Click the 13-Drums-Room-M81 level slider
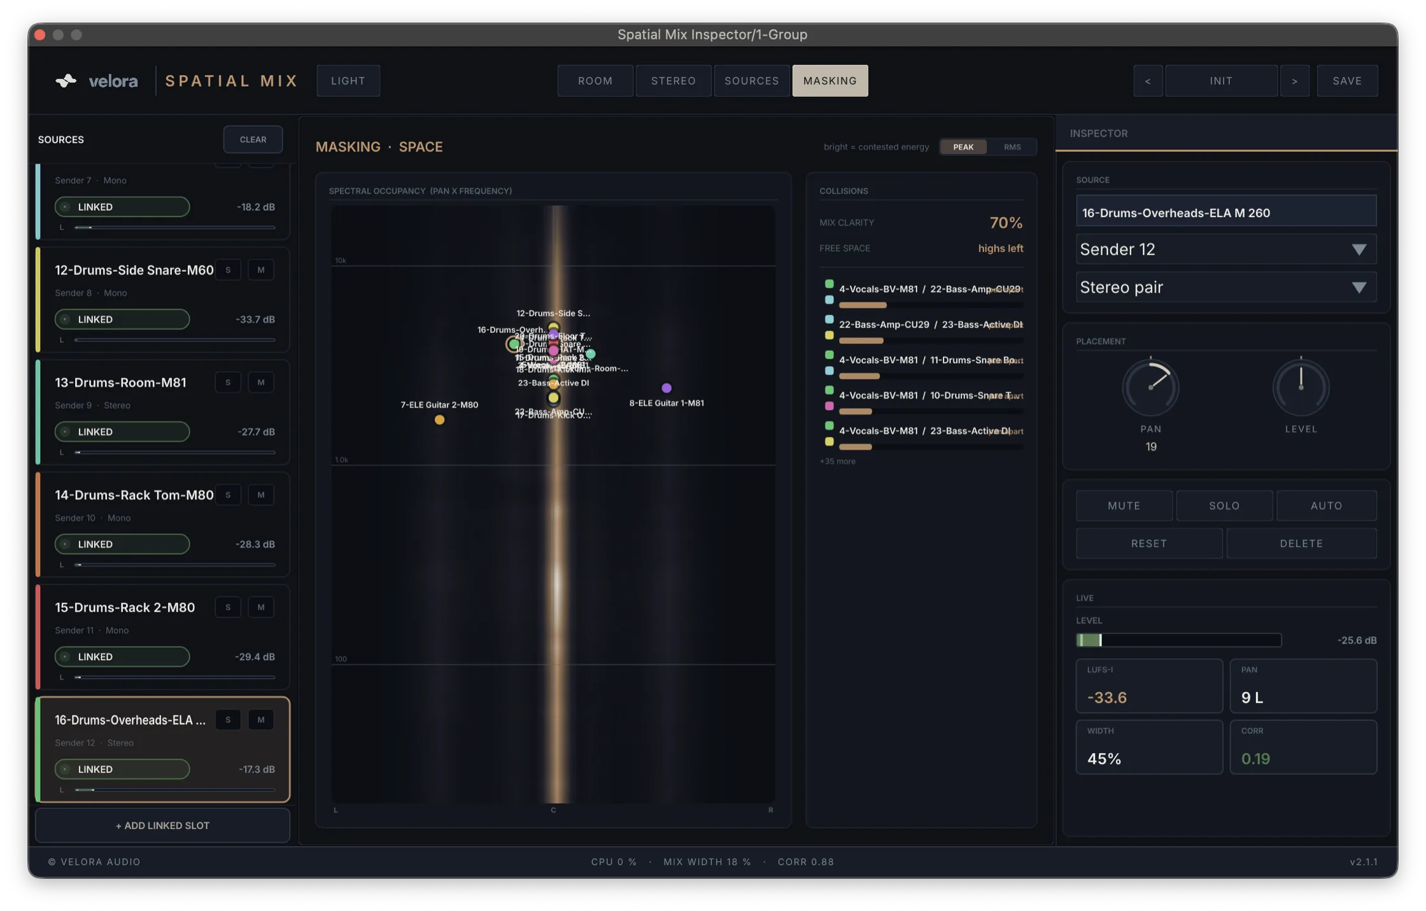Image resolution: width=1426 pixels, height=911 pixels. click(174, 453)
